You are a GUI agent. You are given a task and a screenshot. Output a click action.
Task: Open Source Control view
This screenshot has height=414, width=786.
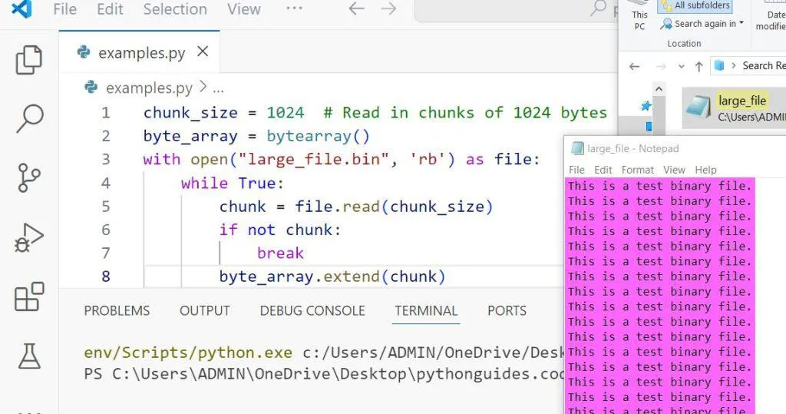coord(29,177)
